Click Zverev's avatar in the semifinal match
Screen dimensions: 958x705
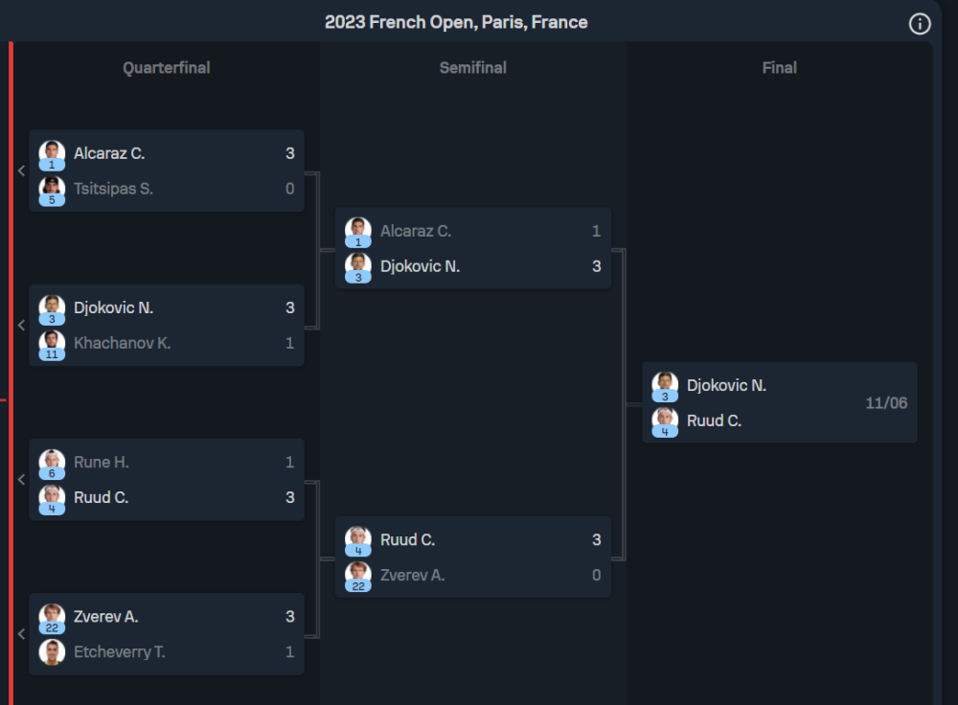pos(358,575)
